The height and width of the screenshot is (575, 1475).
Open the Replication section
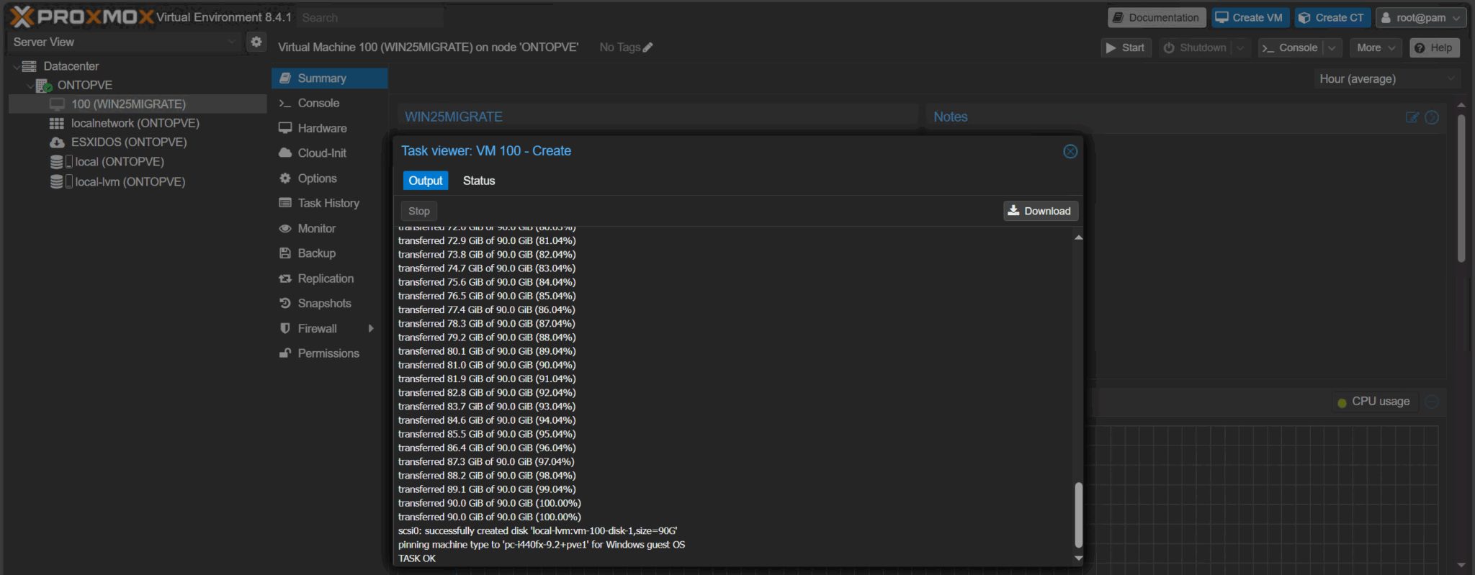tap(329, 279)
